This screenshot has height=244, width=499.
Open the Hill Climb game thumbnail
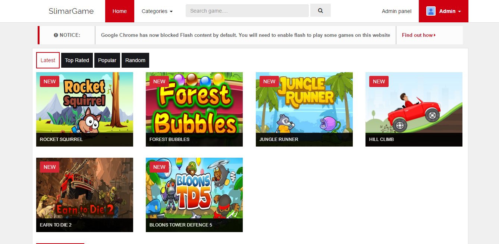coord(414,109)
